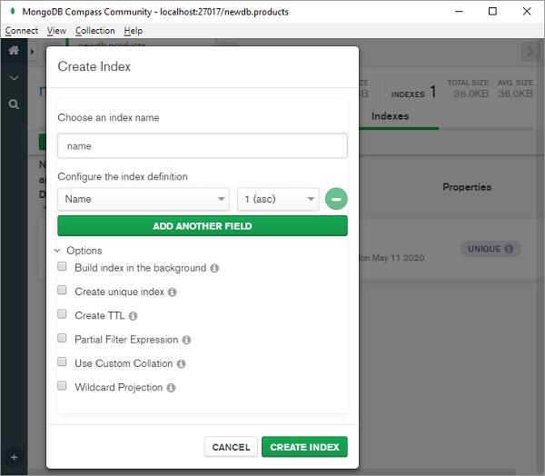Open the Collection menu

coord(95,31)
